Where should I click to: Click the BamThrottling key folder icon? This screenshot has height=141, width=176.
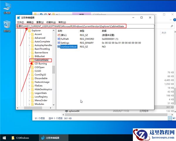32,49
